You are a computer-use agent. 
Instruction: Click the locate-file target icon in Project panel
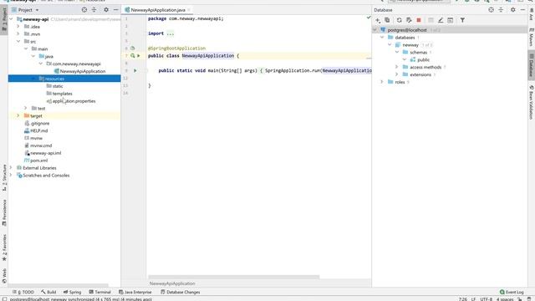[84, 10]
